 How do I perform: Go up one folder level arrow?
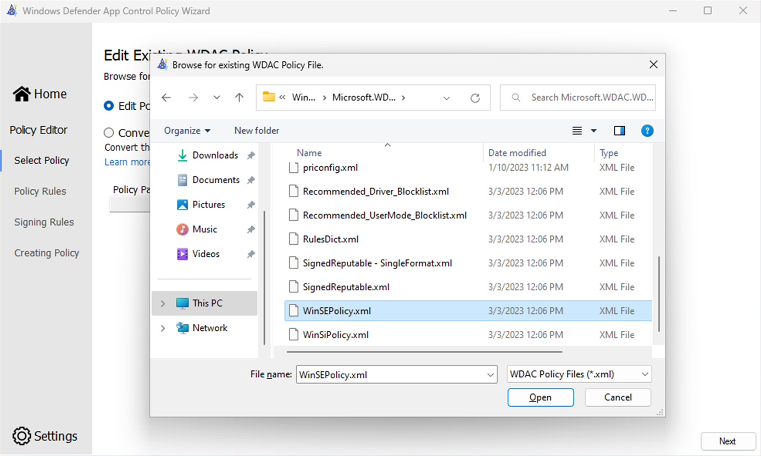(x=239, y=98)
